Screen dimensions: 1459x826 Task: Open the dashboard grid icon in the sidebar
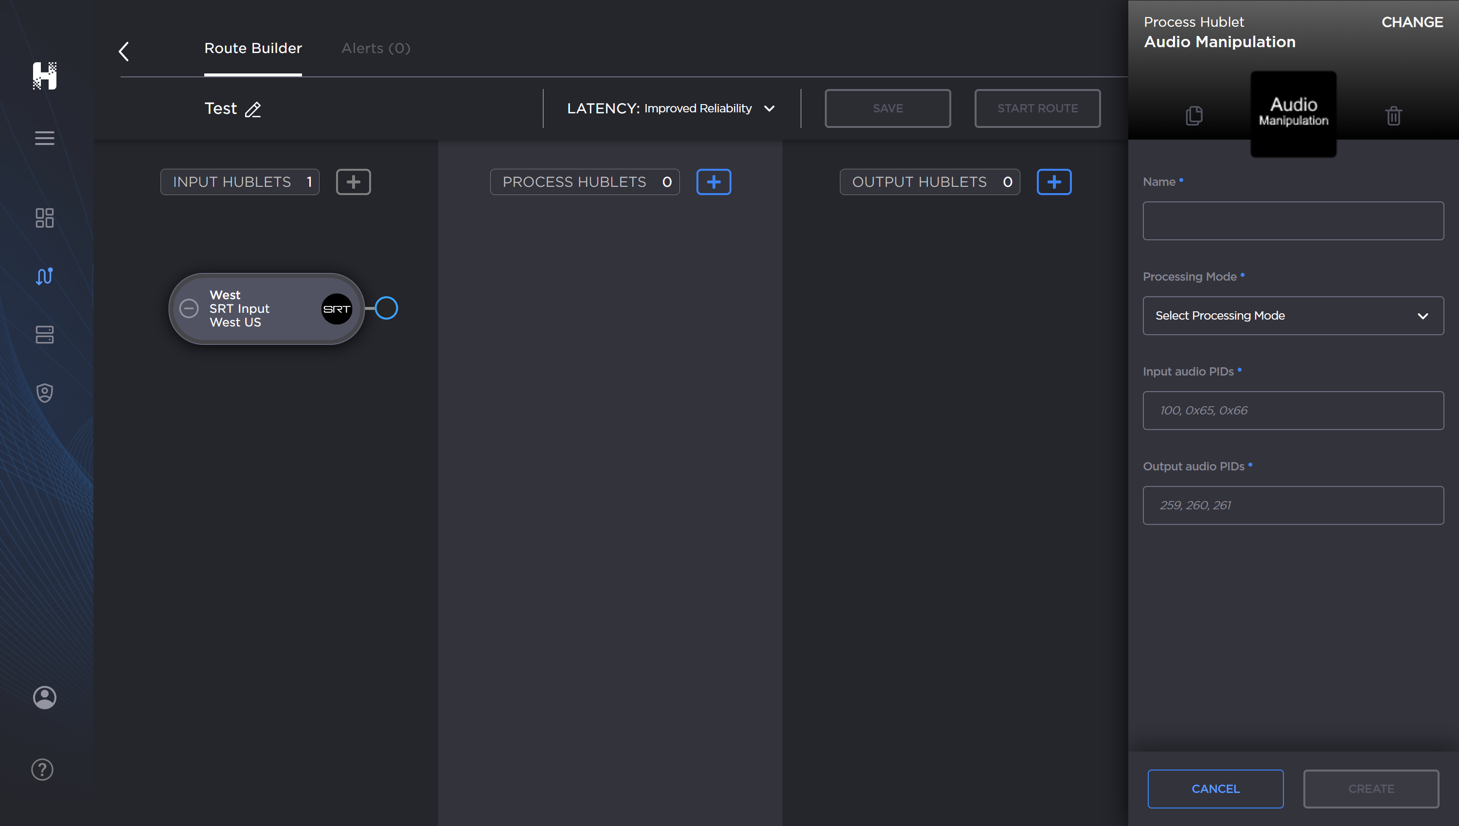pos(45,218)
